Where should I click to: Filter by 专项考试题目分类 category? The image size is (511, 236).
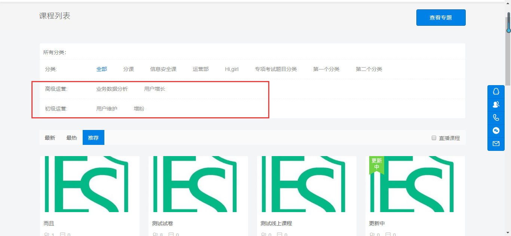coord(276,69)
